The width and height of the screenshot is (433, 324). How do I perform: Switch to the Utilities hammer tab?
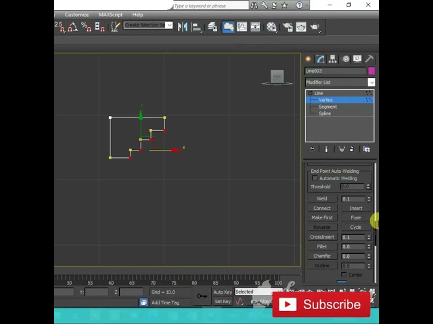[369, 59]
